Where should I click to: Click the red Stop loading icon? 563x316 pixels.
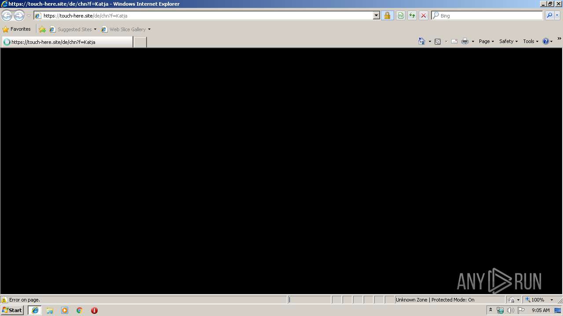[424, 15]
